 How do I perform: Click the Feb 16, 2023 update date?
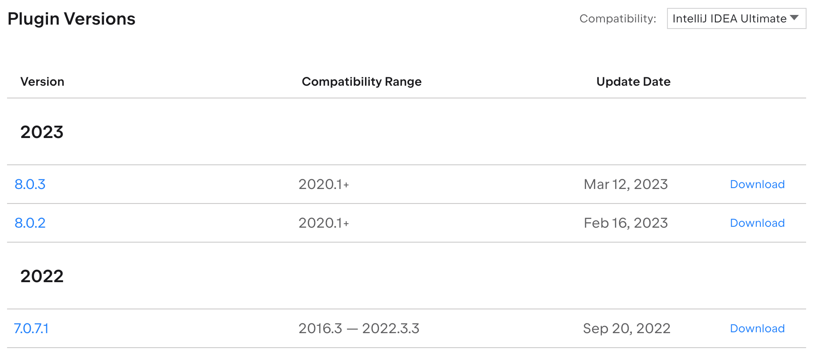pyautogui.click(x=626, y=223)
